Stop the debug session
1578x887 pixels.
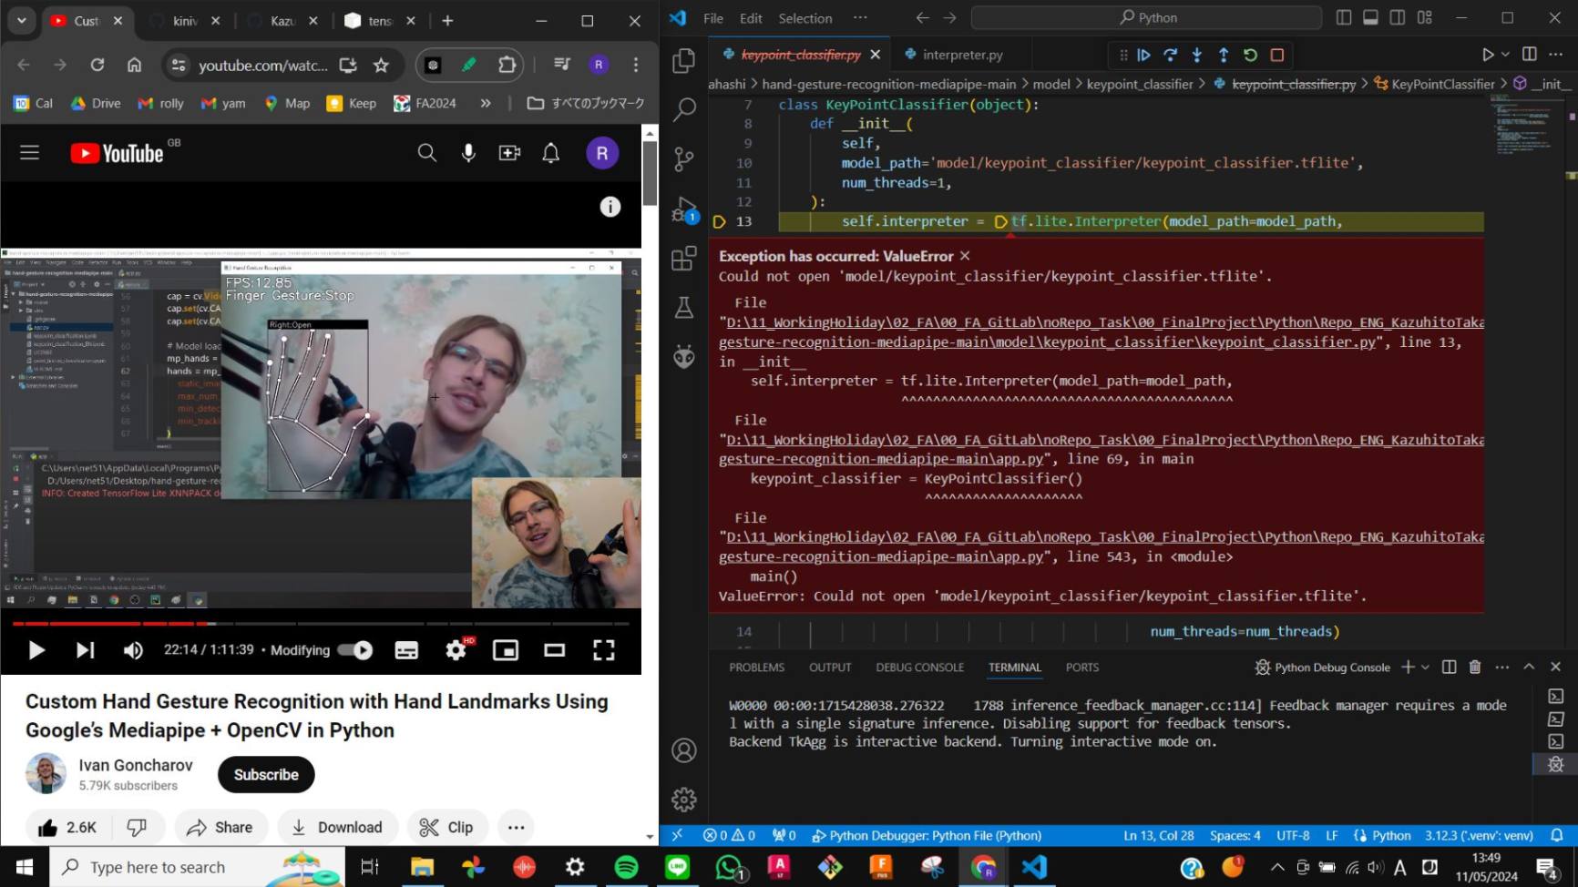1277,55
